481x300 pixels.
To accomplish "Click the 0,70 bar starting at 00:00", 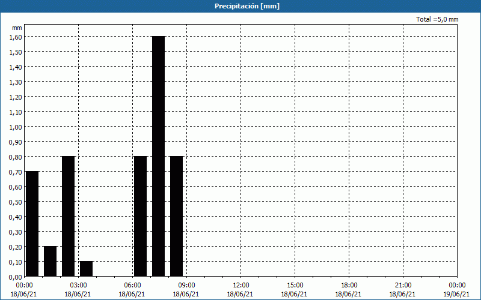I will click(x=32, y=224).
